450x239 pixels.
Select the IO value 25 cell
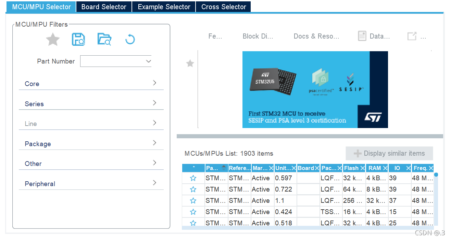pyautogui.click(x=400, y=223)
